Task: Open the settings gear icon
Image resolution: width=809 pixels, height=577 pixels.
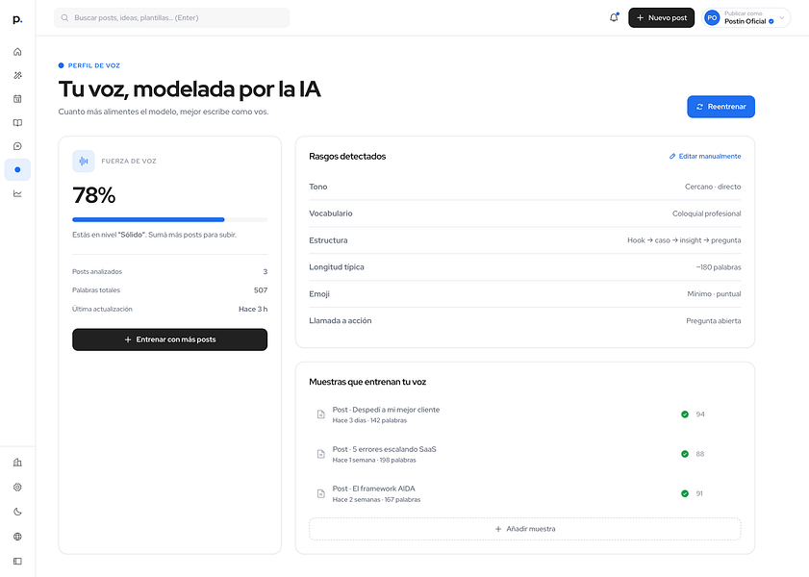Action: [x=17, y=488]
